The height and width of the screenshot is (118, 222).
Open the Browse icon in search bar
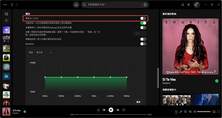tap(145, 5)
